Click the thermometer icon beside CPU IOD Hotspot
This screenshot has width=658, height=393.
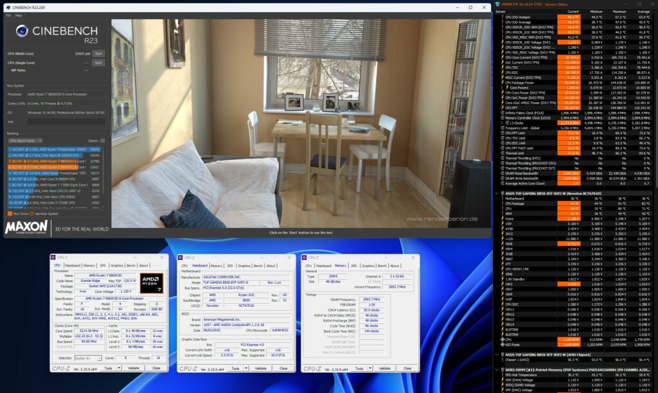(502, 17)
